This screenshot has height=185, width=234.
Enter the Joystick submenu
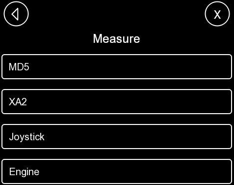(117, 137)
